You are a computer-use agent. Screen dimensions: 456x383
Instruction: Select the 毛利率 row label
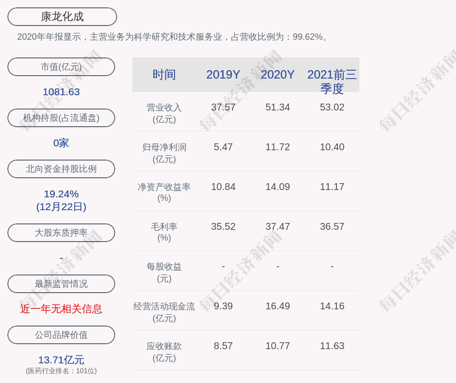pos(164,232)
